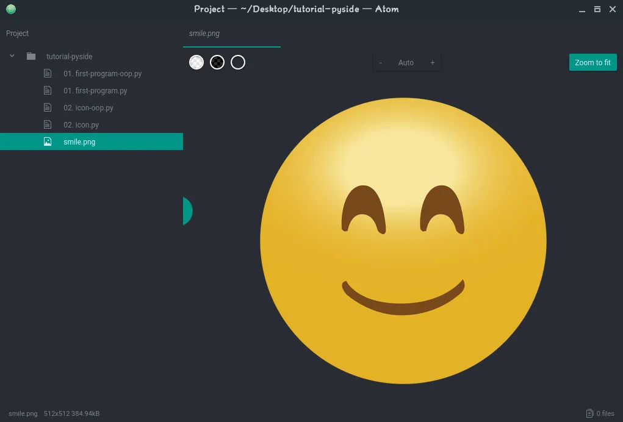Image resolution: width=623 pixels, height=422 pixels.
Task: Click smile.png filename in status bar
Action: 23,413
